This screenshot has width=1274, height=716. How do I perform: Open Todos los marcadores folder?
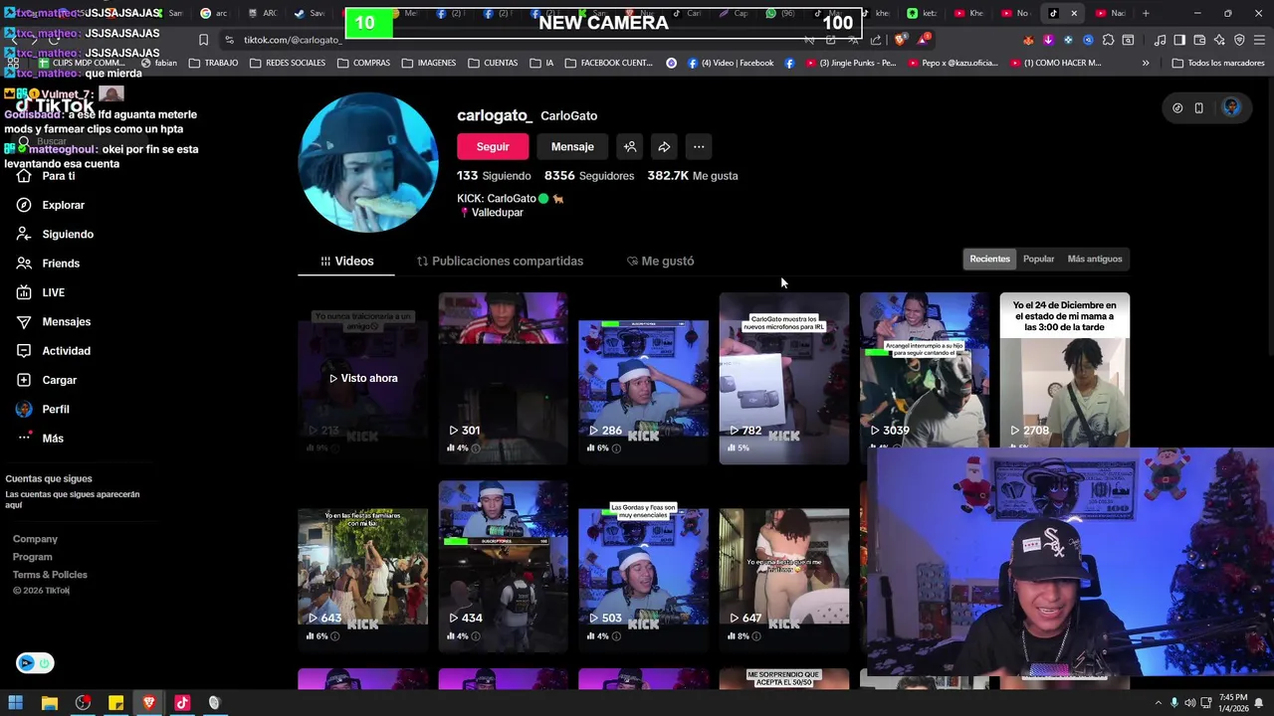1218,63
